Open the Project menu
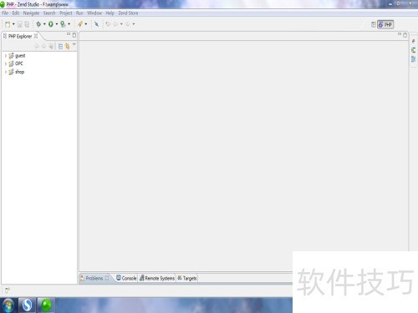The height and width of the screenshot is (313, 418). 66,13
